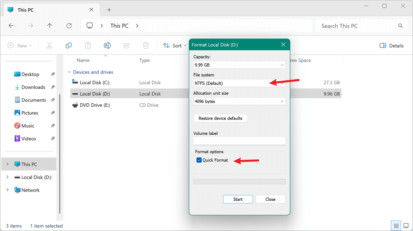Click the format progress bar
Image resolution: width=413 pixels, height=231 pixels.
239,181
